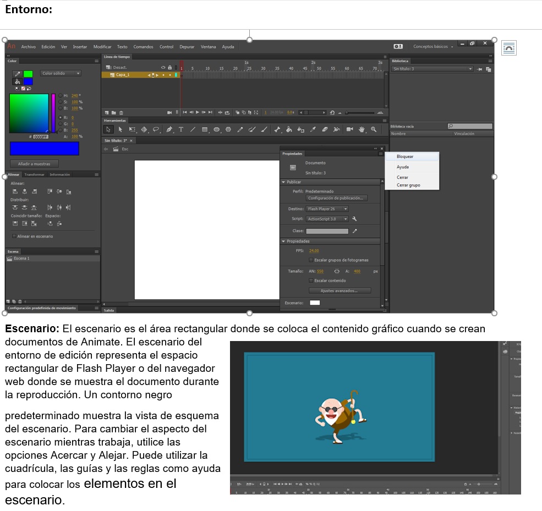Select the R red radio button

61,118
